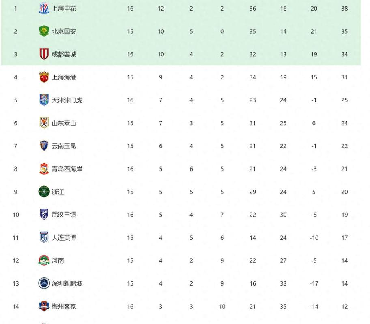Open the 梅州客家 team name link
The height and width of the screenshot is (324, 370).
pyautogui.click(x=64, y=307)
